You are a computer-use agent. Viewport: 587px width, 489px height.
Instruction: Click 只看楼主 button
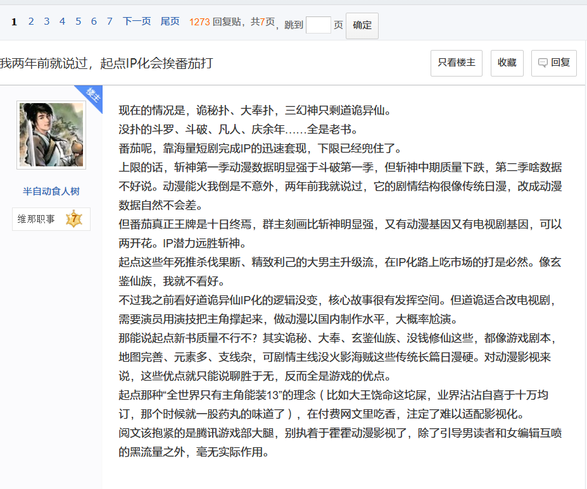pyautogui.click(x=457, y=63)
